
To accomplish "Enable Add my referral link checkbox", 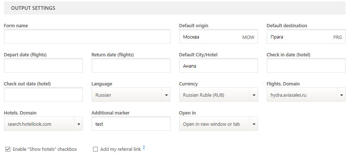I will [x=95, y=149].
